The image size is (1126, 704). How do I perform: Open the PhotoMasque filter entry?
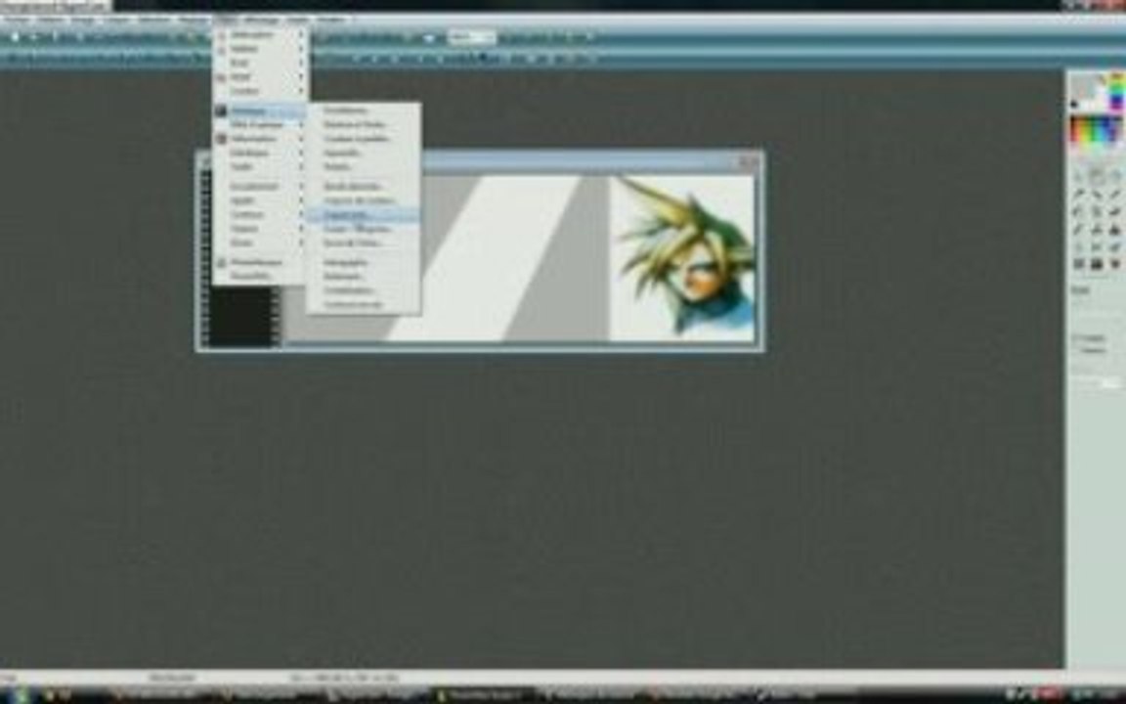[260, 262]
